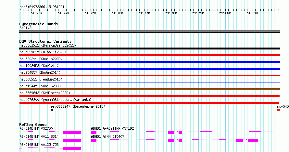Select last small exon of NR_037192
Viewport: 289px width, 152px height.
click(x=180, y=132)
